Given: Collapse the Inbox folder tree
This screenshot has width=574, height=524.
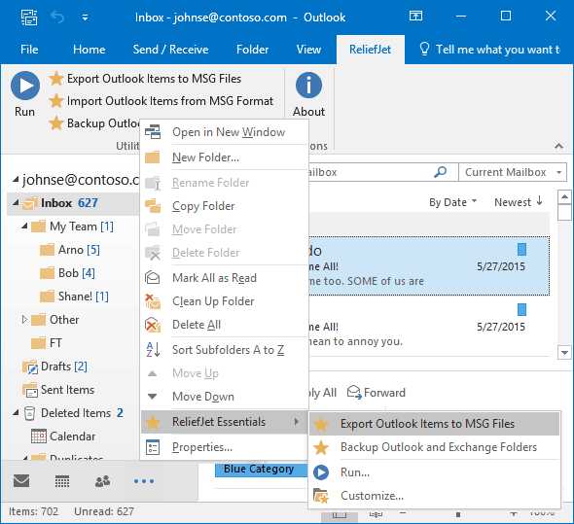Looking at the screenshot, I should coord(16,203).
